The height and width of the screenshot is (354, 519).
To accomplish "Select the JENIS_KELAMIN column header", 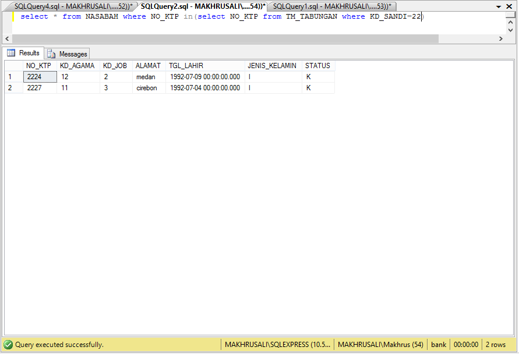I will (273, 66).
